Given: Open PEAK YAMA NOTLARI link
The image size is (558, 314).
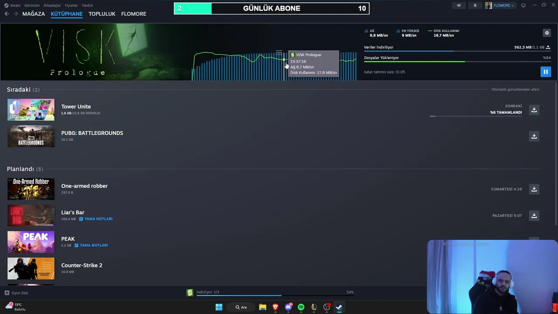Looking at the screenshot, I should (x=91, y=245).
